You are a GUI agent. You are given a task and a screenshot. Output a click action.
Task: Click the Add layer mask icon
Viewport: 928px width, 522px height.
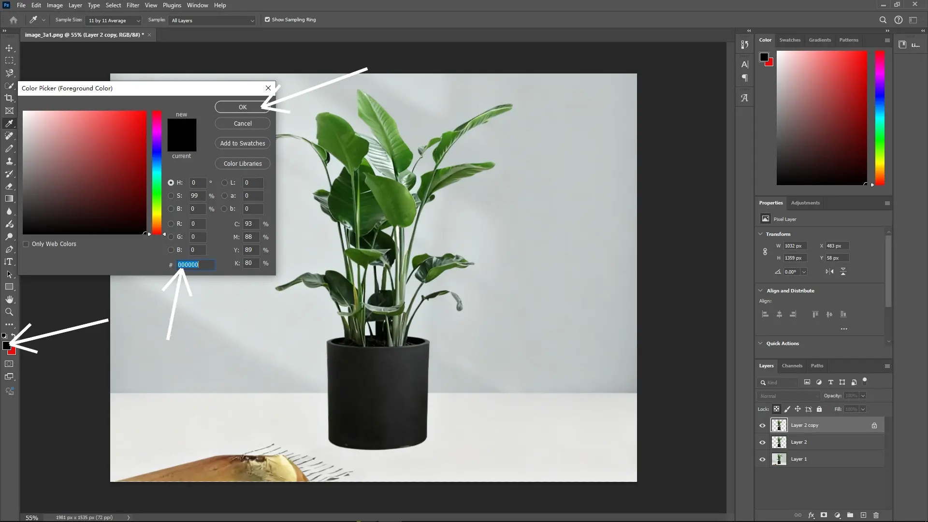coord(824,515)
